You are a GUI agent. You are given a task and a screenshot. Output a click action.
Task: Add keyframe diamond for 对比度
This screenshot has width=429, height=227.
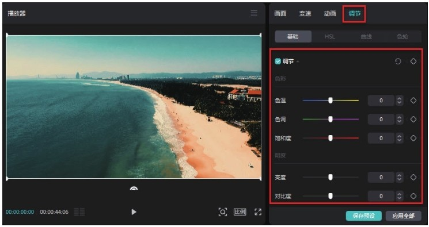coord(413,196)
